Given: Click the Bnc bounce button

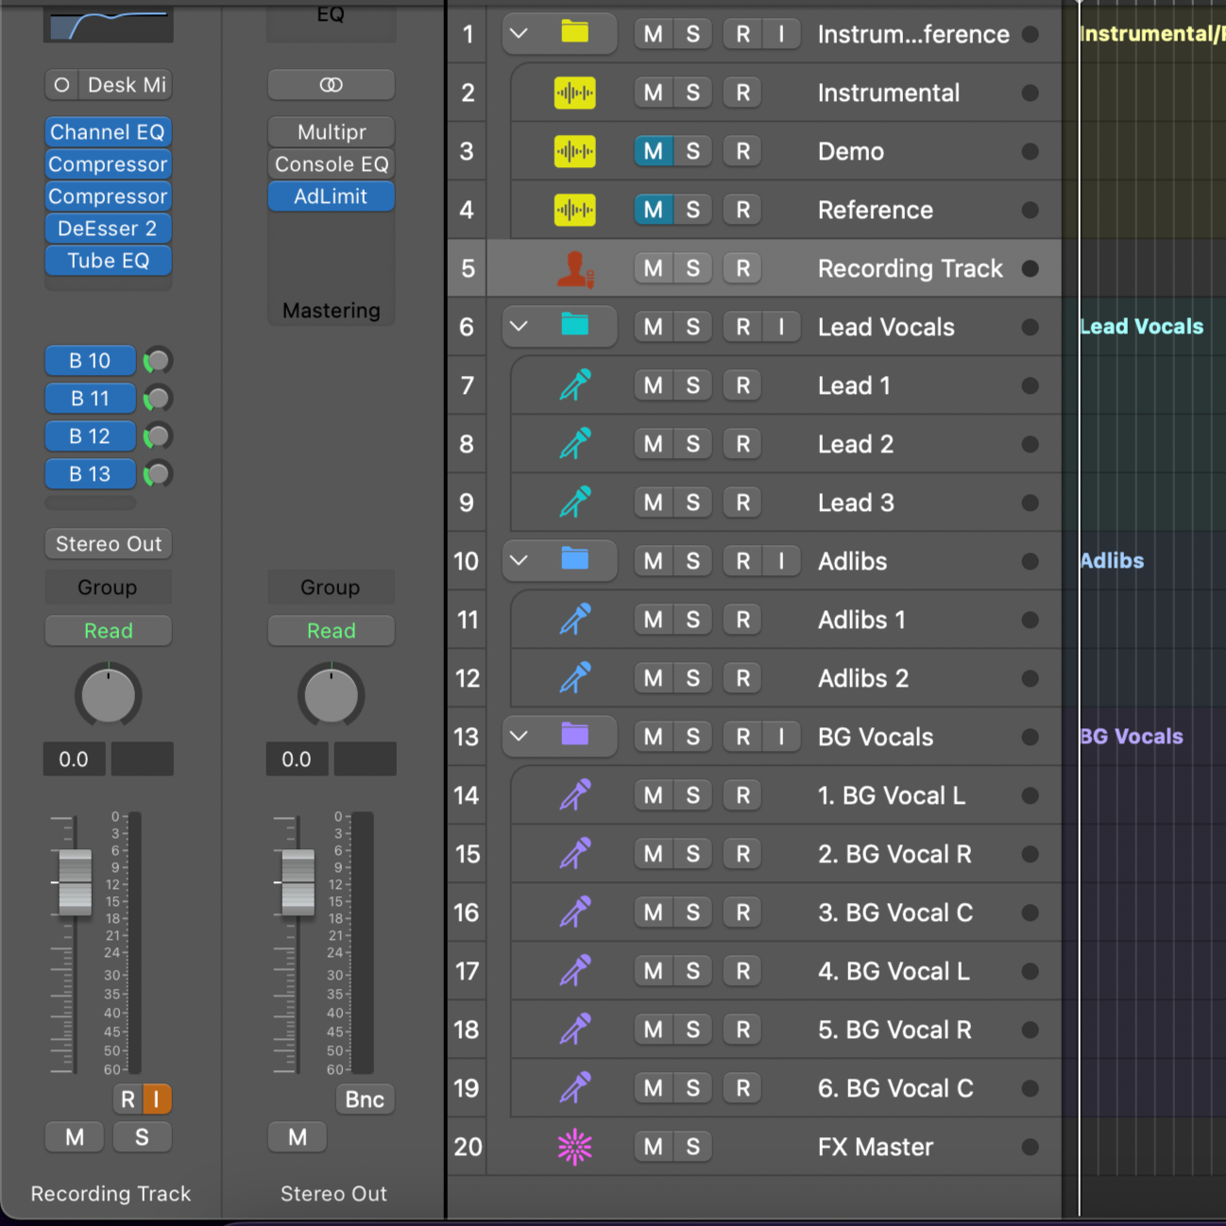Looking at the screenshot, I should click(365, 1099).
